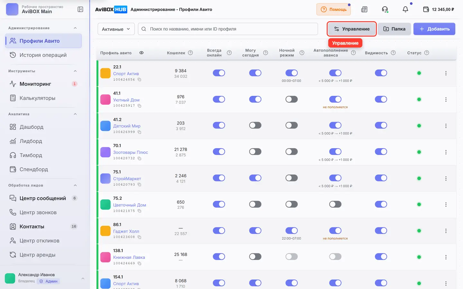
Task: Open the three-dot menu for Уютный Дом row
Action: click(x=446, y=100)
